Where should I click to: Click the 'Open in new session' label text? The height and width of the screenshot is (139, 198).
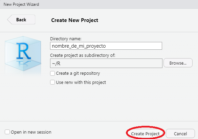point(31,132)
